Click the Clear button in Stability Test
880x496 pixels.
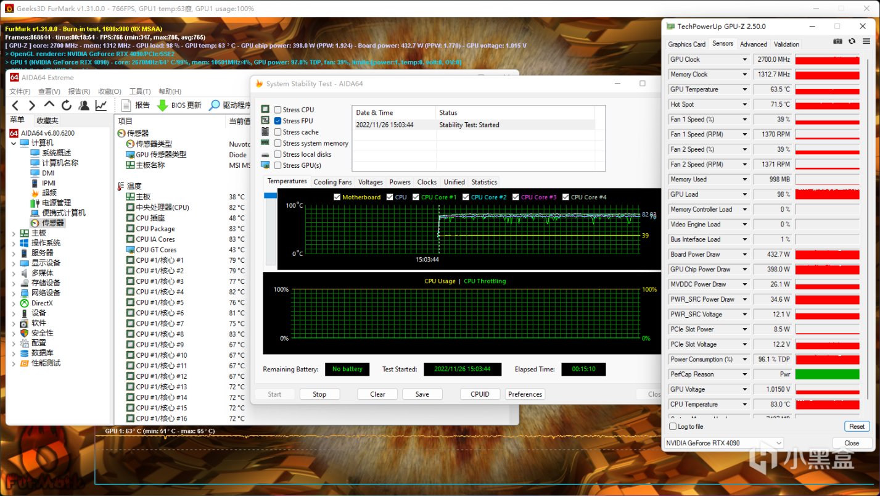(x=378, y=394)
